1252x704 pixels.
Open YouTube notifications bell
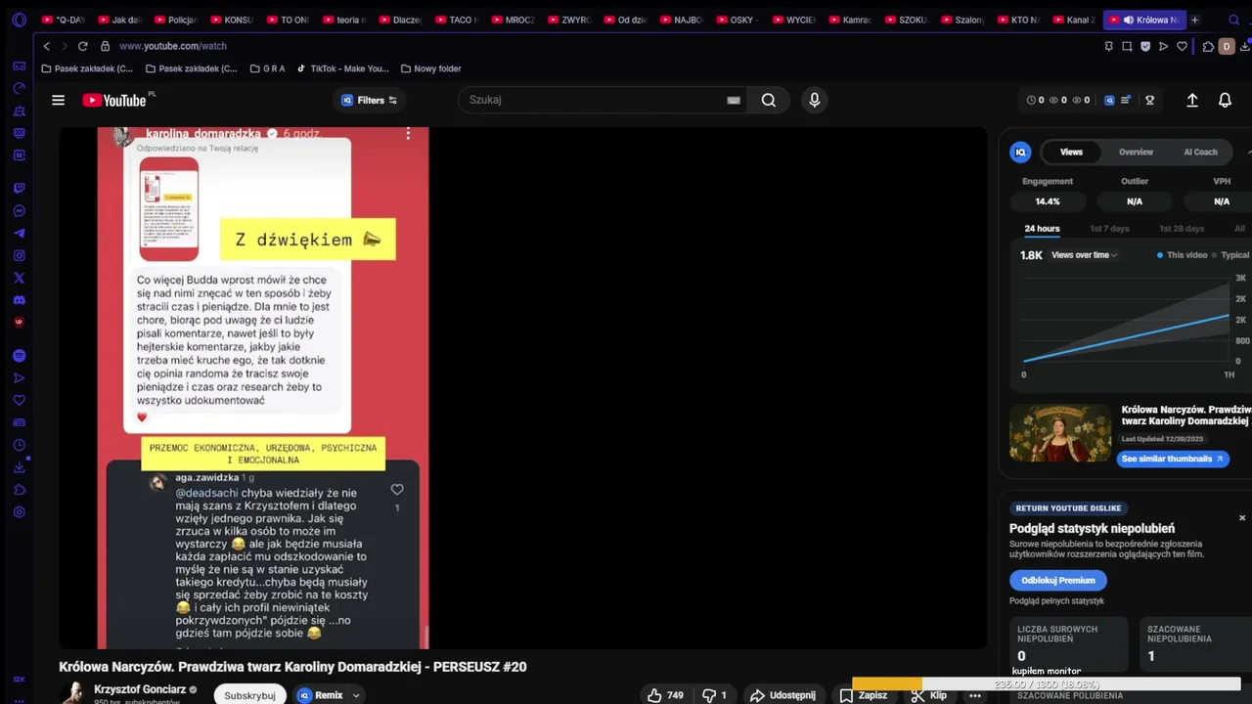pyautogui.click(x=1225, y=100)
